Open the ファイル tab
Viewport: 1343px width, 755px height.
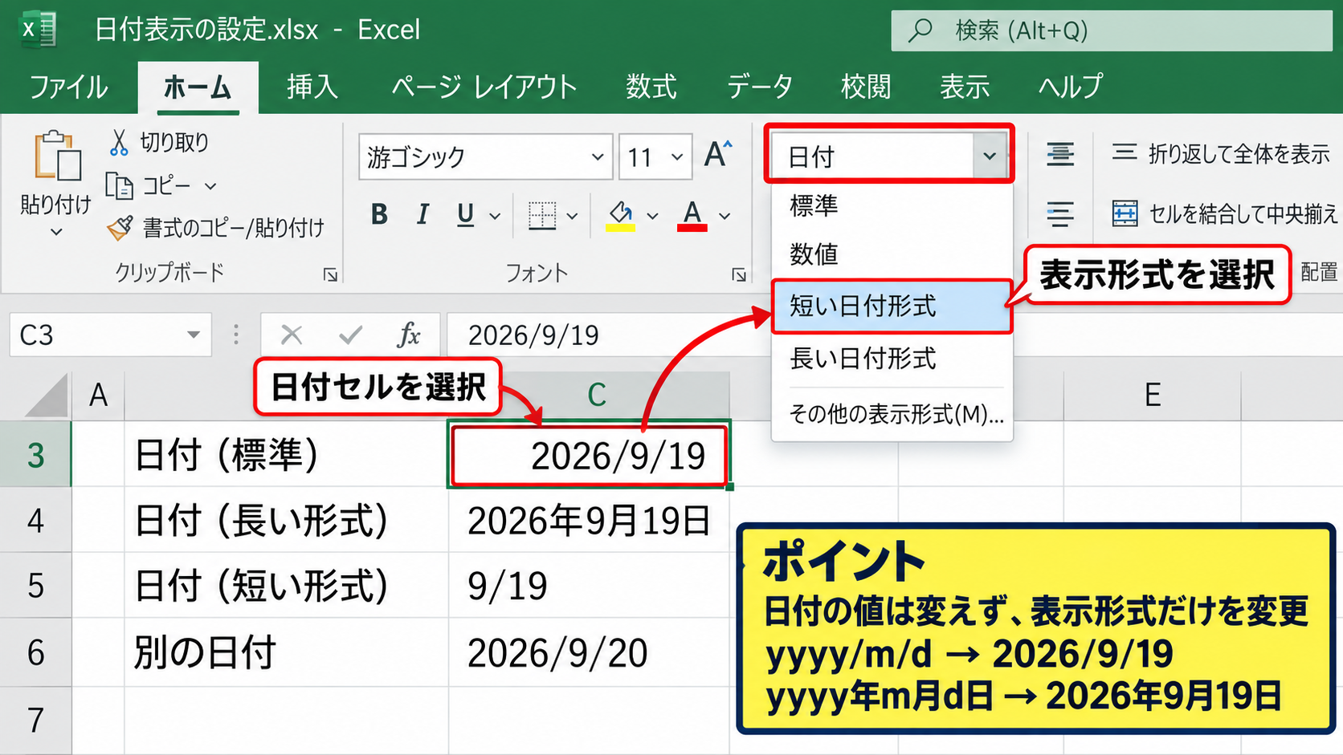(68, 87)
